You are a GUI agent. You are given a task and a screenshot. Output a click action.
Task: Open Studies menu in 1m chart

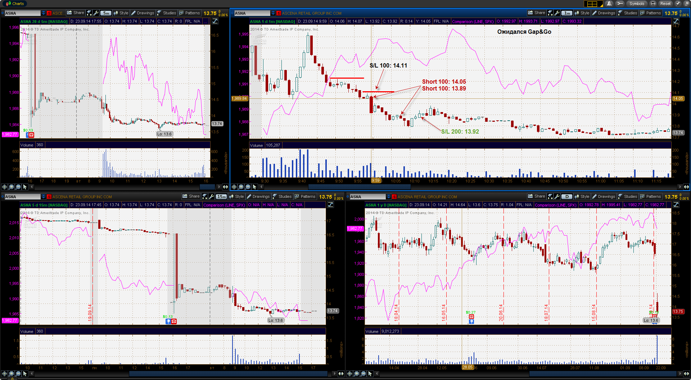(628, 13)
